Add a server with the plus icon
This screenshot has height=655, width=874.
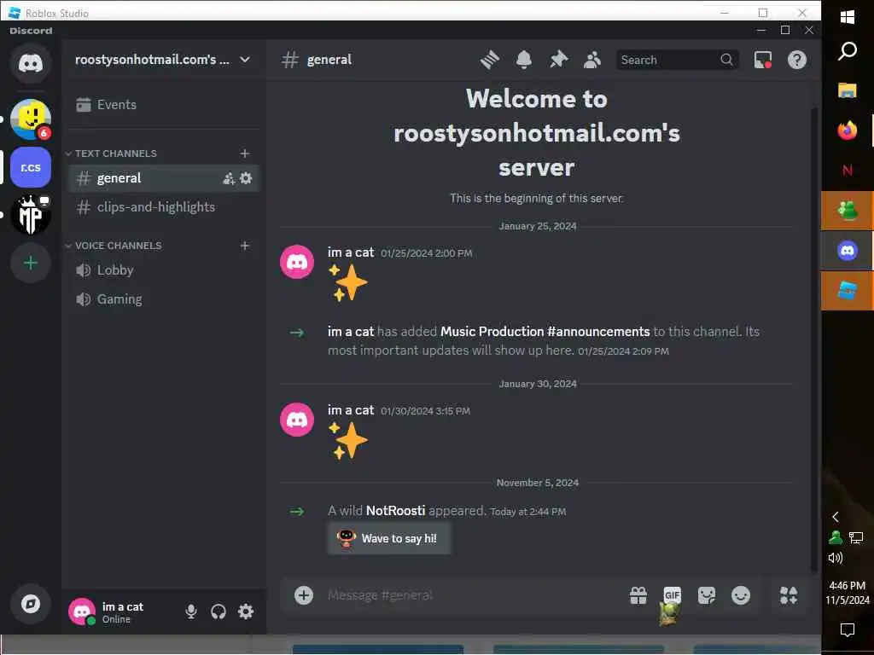click(30, 263)
